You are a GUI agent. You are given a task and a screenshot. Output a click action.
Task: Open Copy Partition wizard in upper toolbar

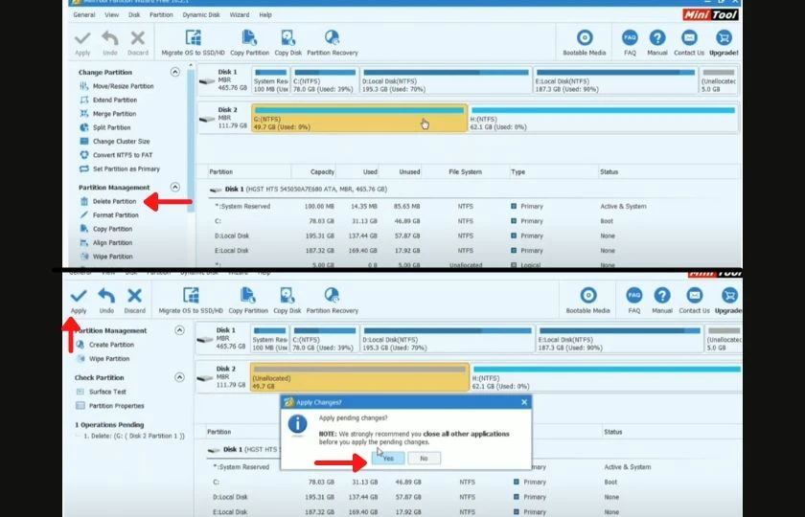coord(249,42)
